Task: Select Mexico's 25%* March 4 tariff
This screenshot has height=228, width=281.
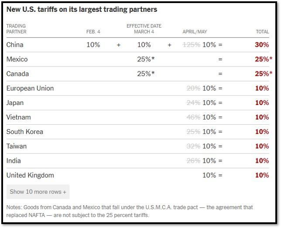Action: click(146, 59)
